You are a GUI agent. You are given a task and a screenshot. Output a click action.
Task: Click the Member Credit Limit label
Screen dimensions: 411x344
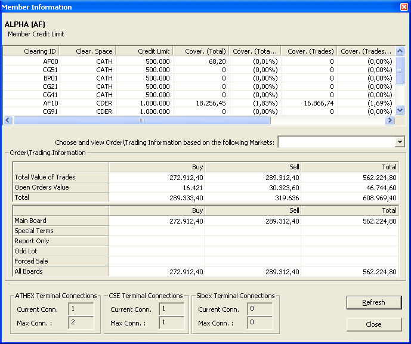coord(36,35)
